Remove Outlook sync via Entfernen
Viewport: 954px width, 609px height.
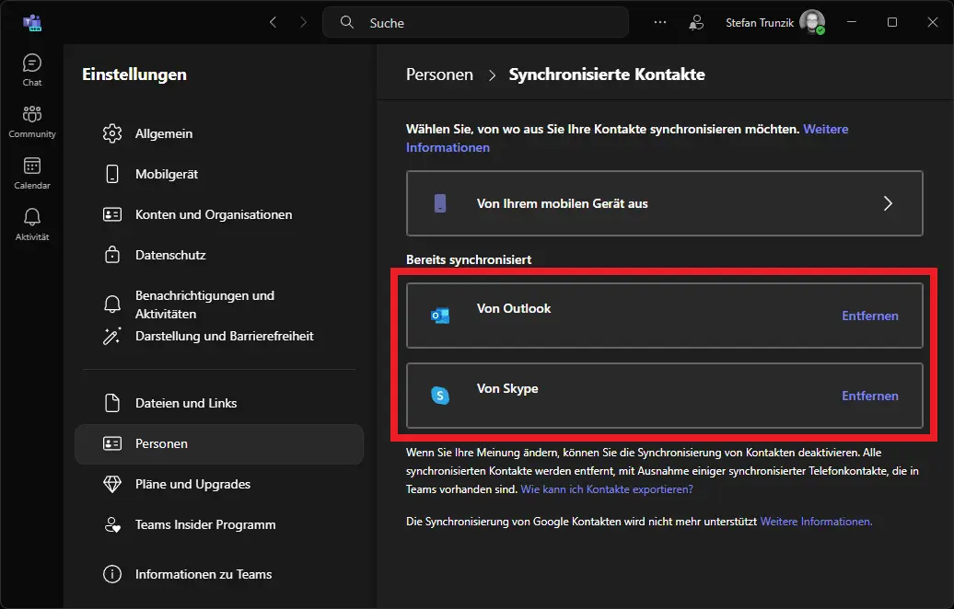(x=869, y=316)
